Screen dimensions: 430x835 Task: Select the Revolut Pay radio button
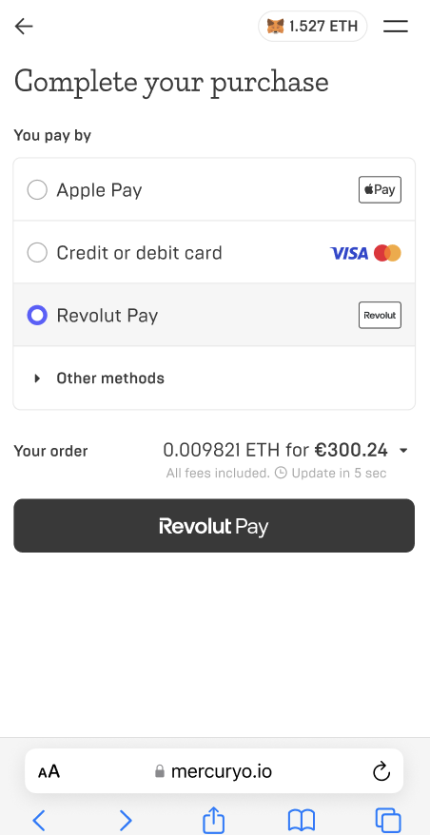(37, 315)
